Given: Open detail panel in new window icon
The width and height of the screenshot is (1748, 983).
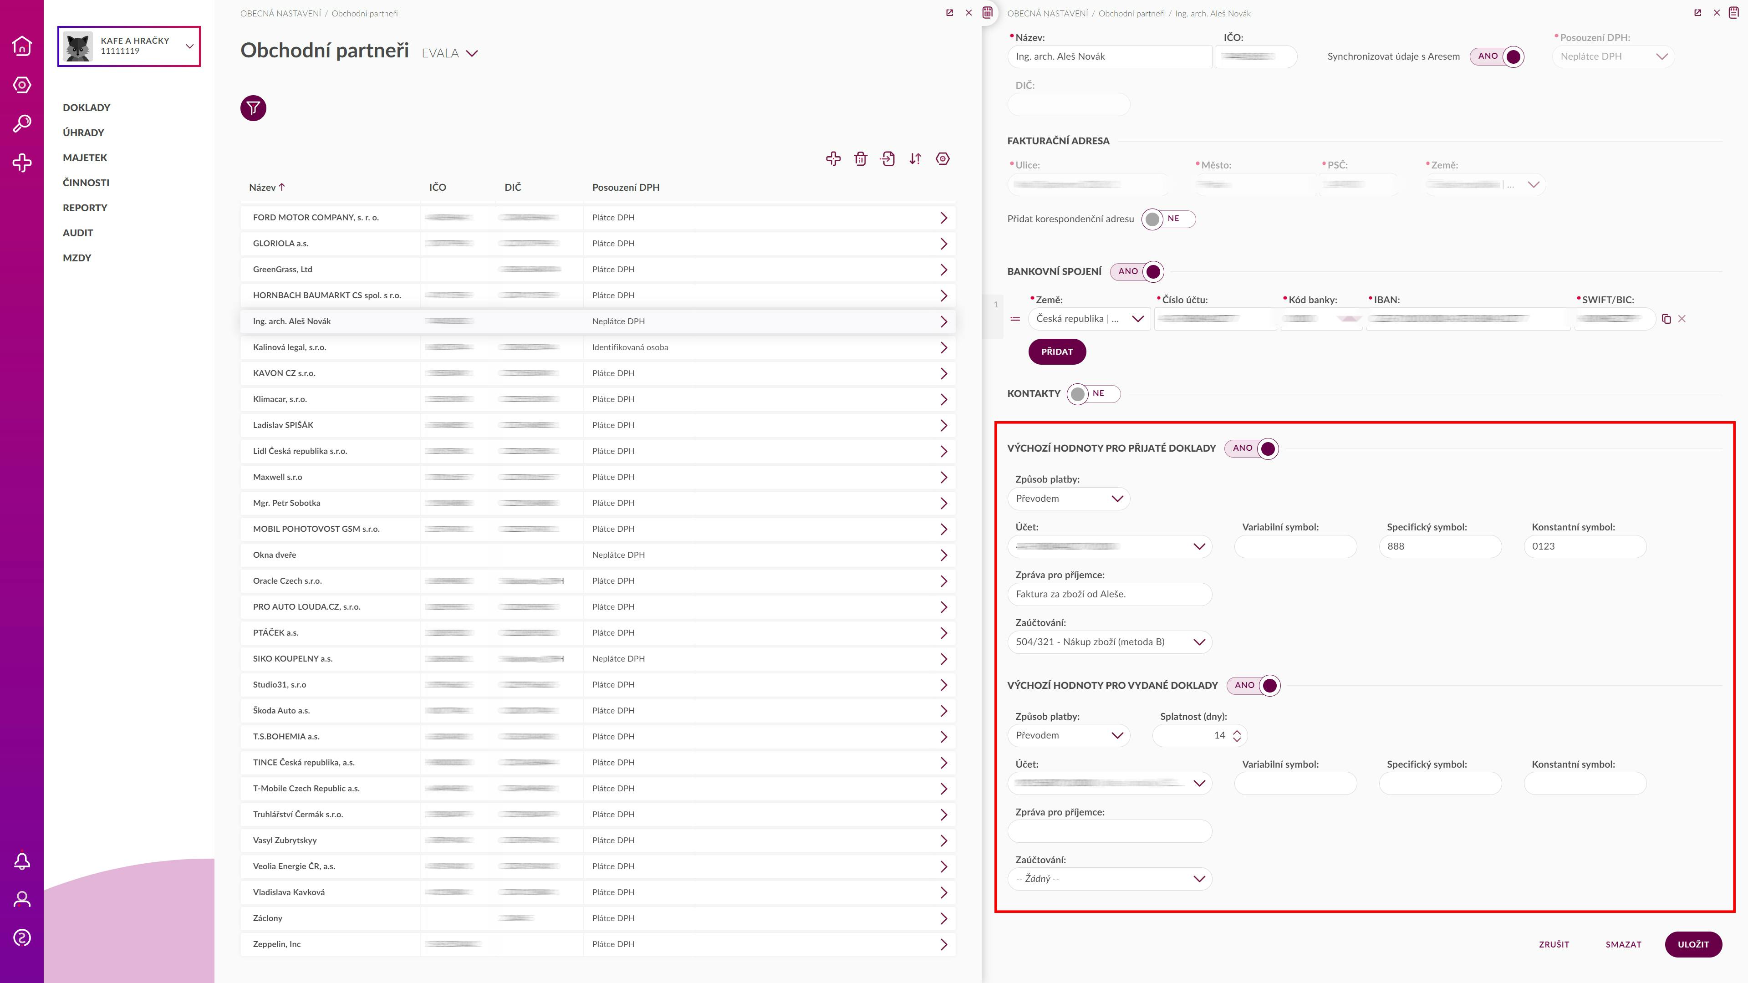Looking at the screenshot, I should coord(1698,13).
